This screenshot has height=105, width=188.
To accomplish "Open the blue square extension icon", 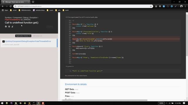I will click(x=164, y=6).
